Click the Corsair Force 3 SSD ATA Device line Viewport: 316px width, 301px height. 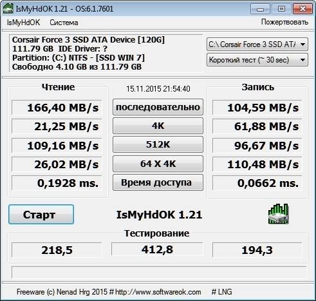click(88, 40)
